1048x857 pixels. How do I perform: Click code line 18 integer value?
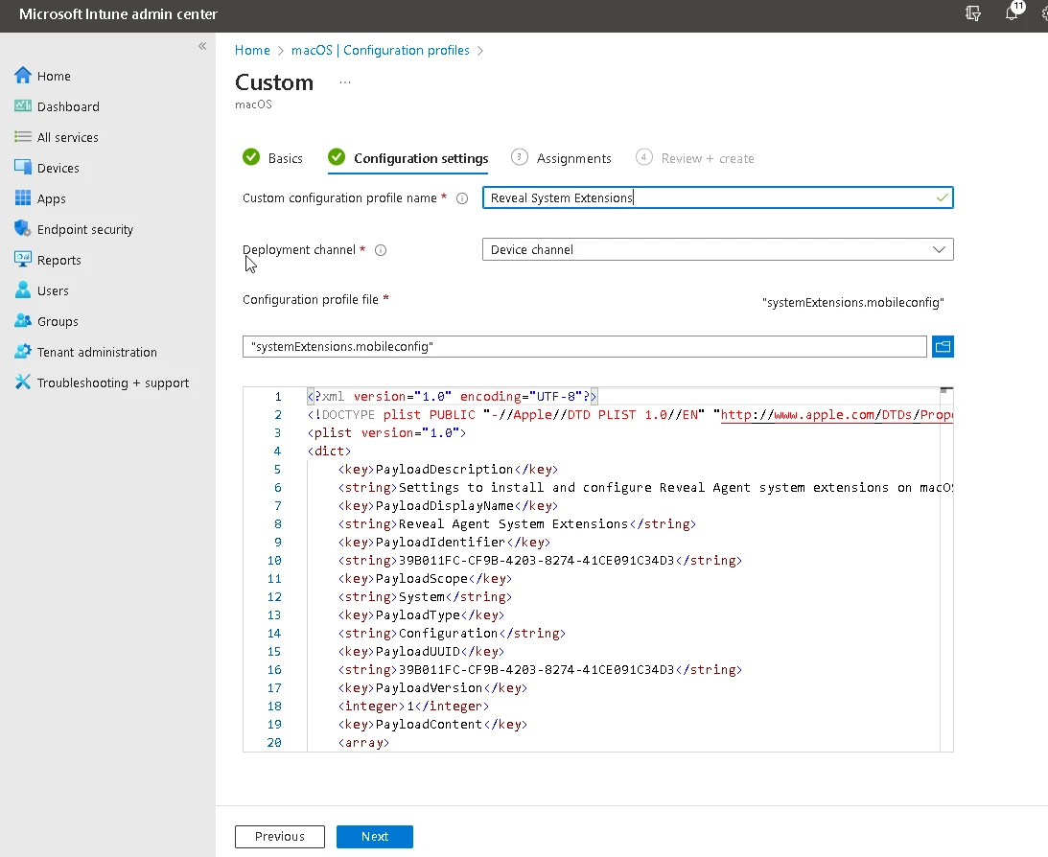[x=413, y=706]
